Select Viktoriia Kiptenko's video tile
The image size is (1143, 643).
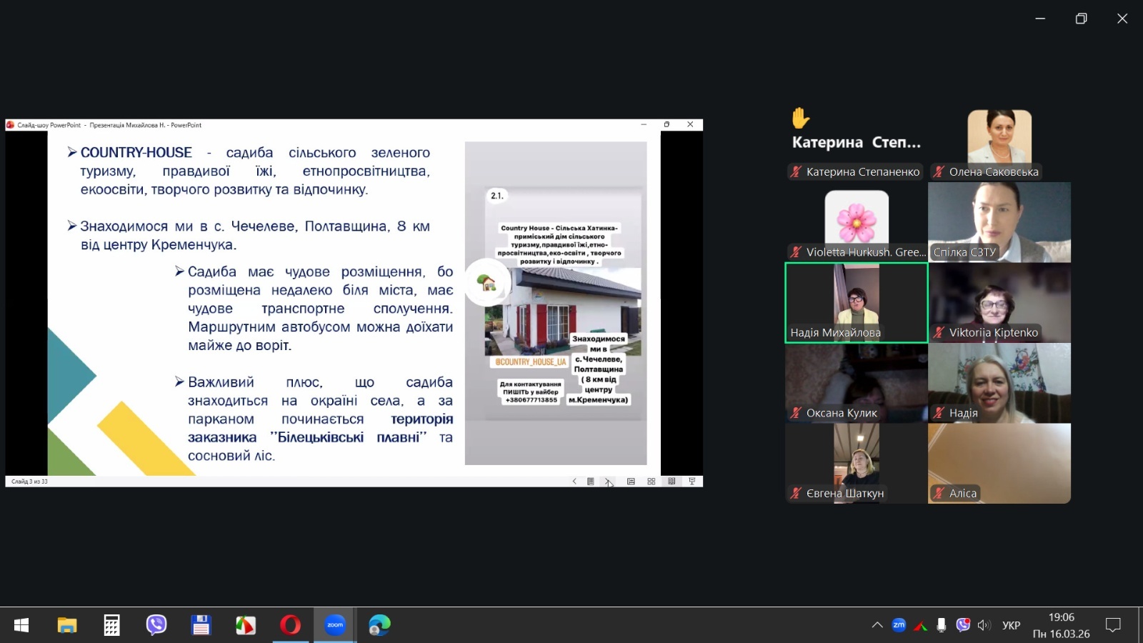pos(999,302)
